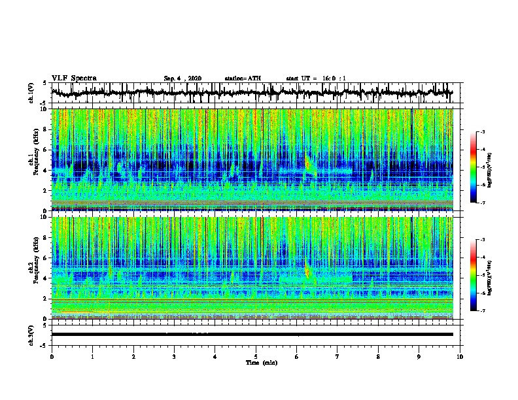Screen dimensions: 518x400
Task: Click the time axis tick label "7"
Action: [x=337, y=356]
